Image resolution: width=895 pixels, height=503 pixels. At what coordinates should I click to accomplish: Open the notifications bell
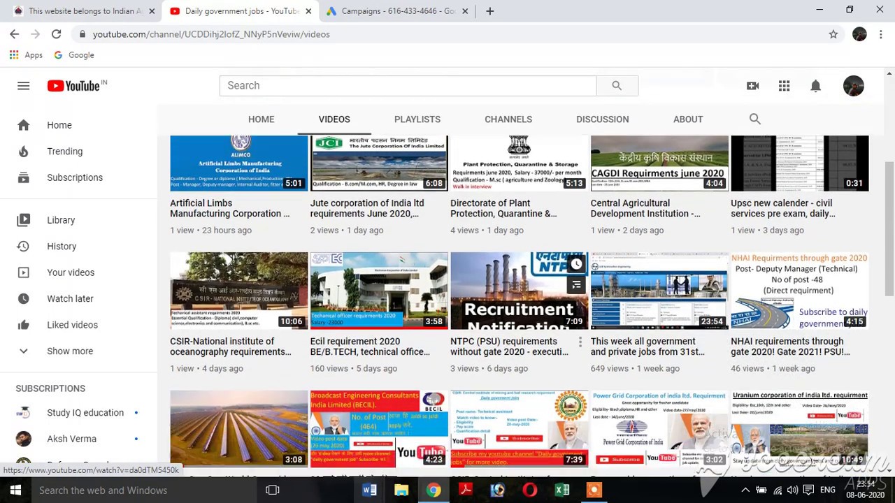[x=815, y=85]
